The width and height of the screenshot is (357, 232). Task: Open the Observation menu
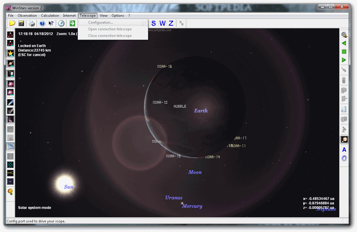(x=27, y=16)
